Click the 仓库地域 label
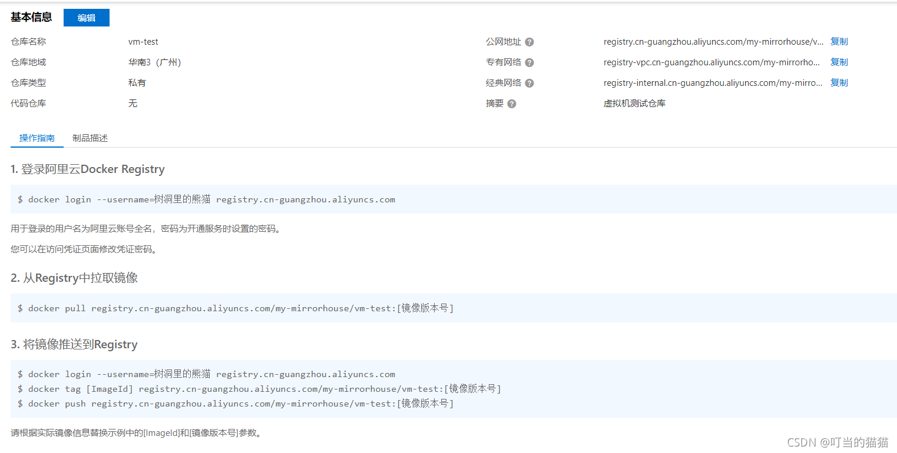 point(28,62)
